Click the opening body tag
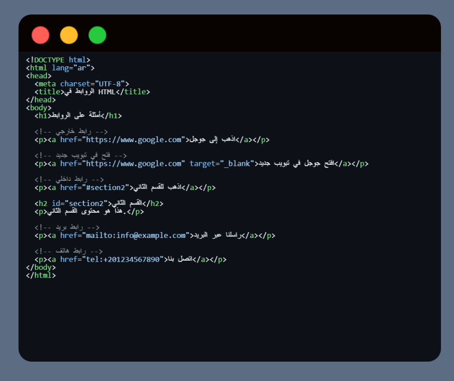Image resolution: width=454 pixels, height=381 pixels. pyautogui.click(x=39, y=108)
